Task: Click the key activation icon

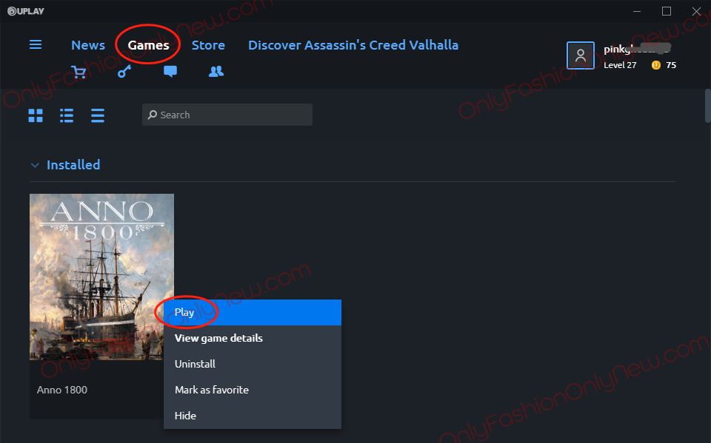Action: 124,72
